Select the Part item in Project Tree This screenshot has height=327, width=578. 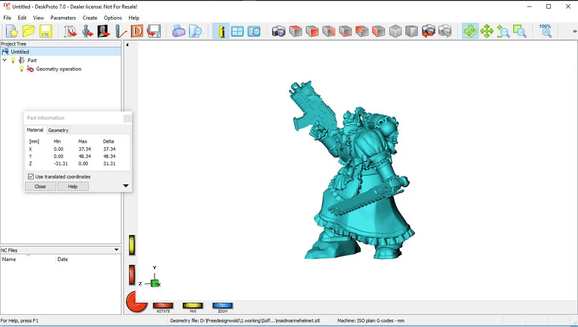click(x=32, y=60)
